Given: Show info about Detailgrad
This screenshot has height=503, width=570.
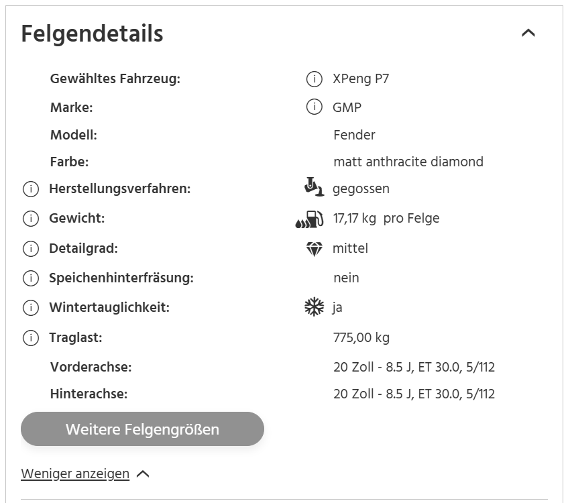Looking at the screenshot, I should [31, 249].
